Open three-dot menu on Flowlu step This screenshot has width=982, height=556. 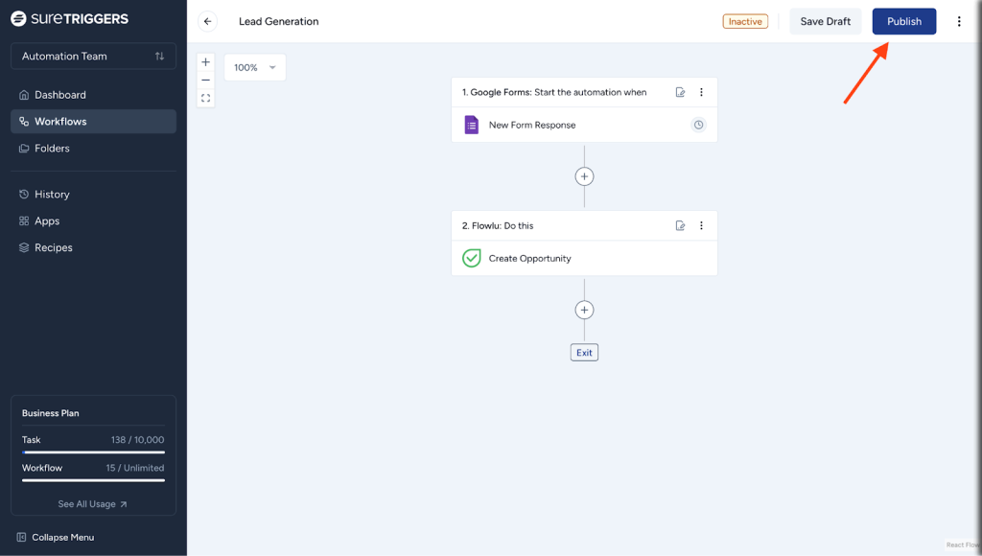coord(701,226)
